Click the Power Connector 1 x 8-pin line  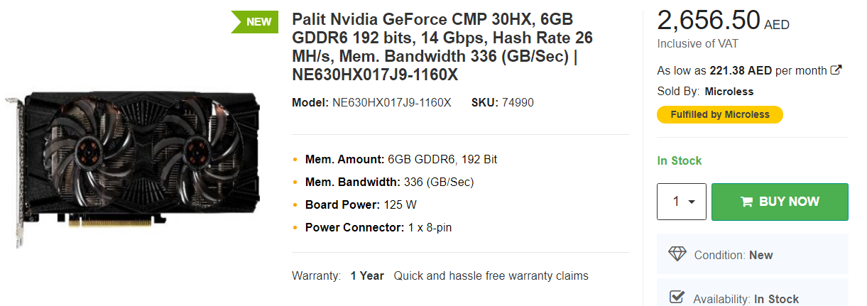tap(378, 227)
